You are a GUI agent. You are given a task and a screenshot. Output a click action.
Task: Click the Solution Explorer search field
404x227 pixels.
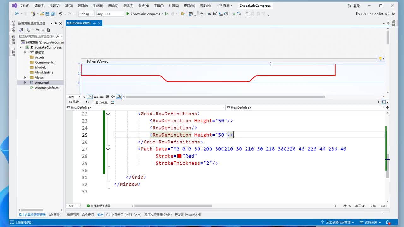37,36
